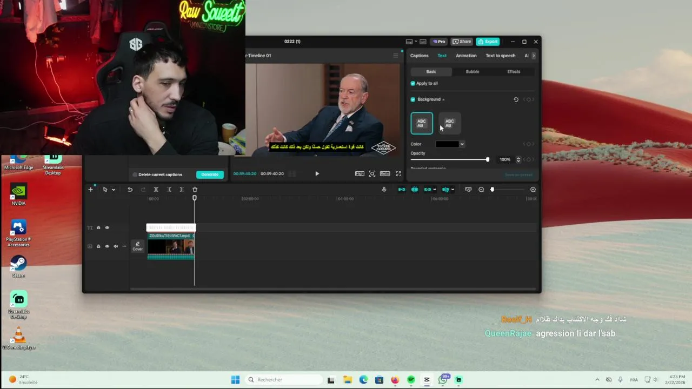Open the keyboard shortcuts icon
The height and width of the screenshot is (389, 692).
coord(423,42)
